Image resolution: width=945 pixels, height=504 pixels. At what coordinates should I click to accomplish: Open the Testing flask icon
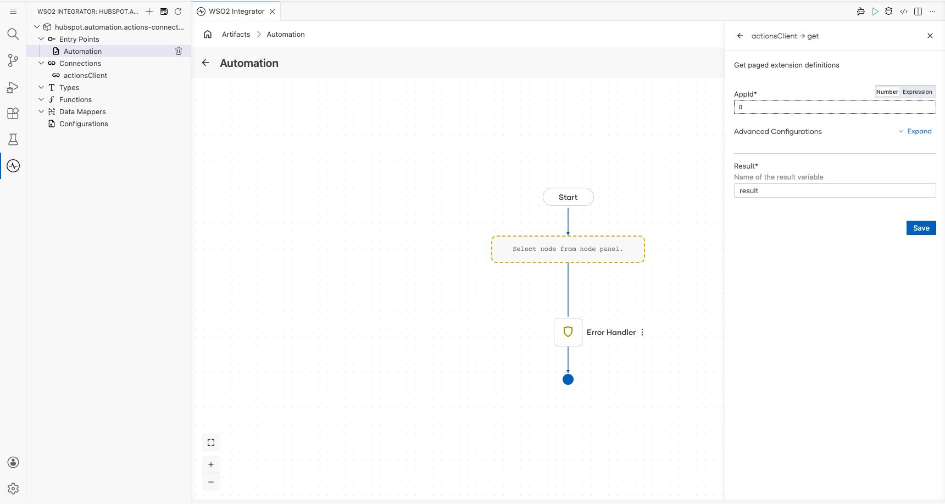click(x=13, y=139)
